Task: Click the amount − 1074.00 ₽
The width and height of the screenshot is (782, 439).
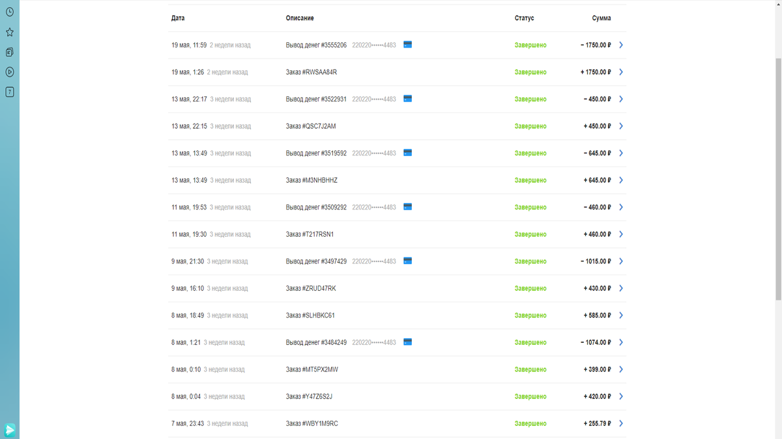Action: pyautogui.click(x=596, y=342)
